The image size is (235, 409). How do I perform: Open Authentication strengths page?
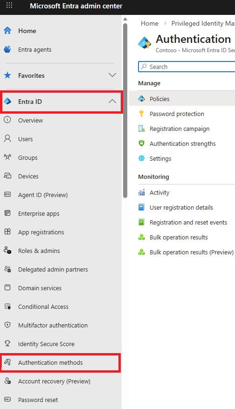click(182, 143)
